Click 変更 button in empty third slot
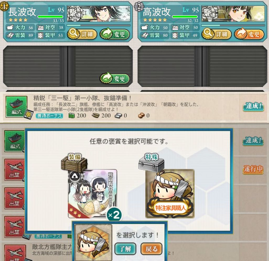Image resolution: width=269 pixels, height=261 pixels. [115, 79]
